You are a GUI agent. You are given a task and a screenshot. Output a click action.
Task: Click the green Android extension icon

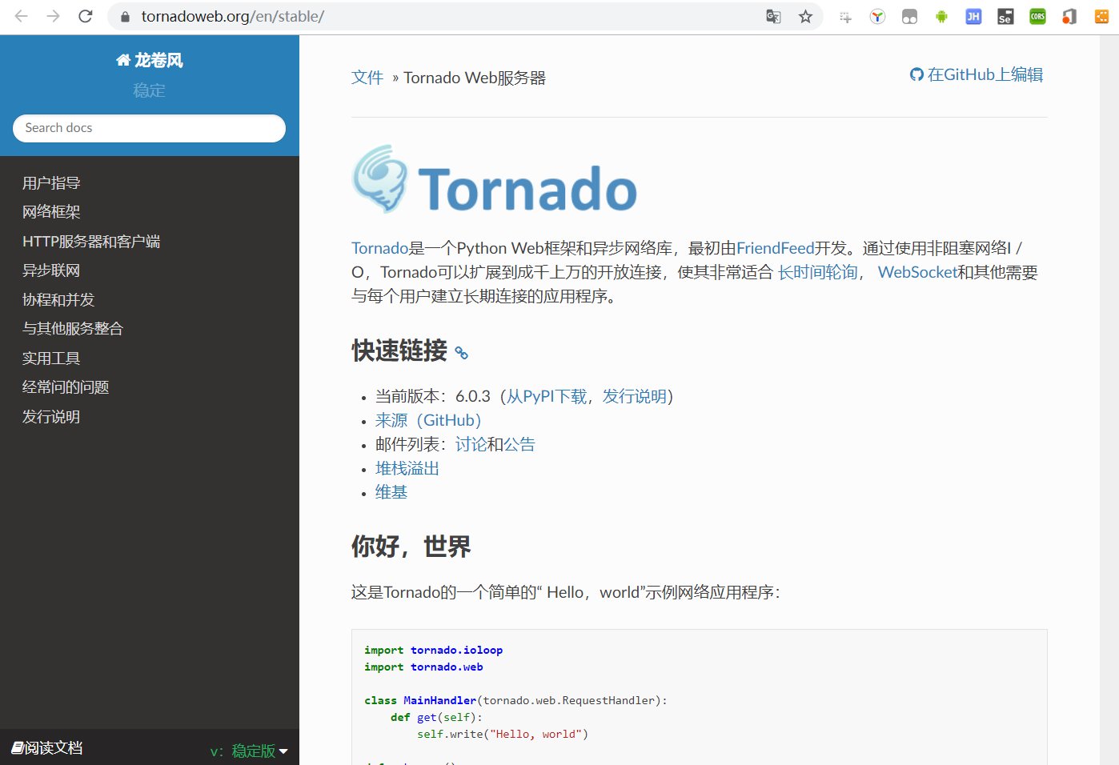click(941, 16)
